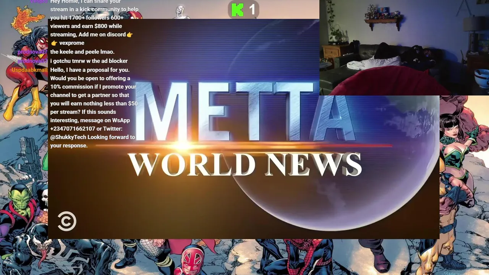The height and width of the screenshot is (275, 489).
Task: Click the WORLD NEWS text in the video
Action: 244,164
